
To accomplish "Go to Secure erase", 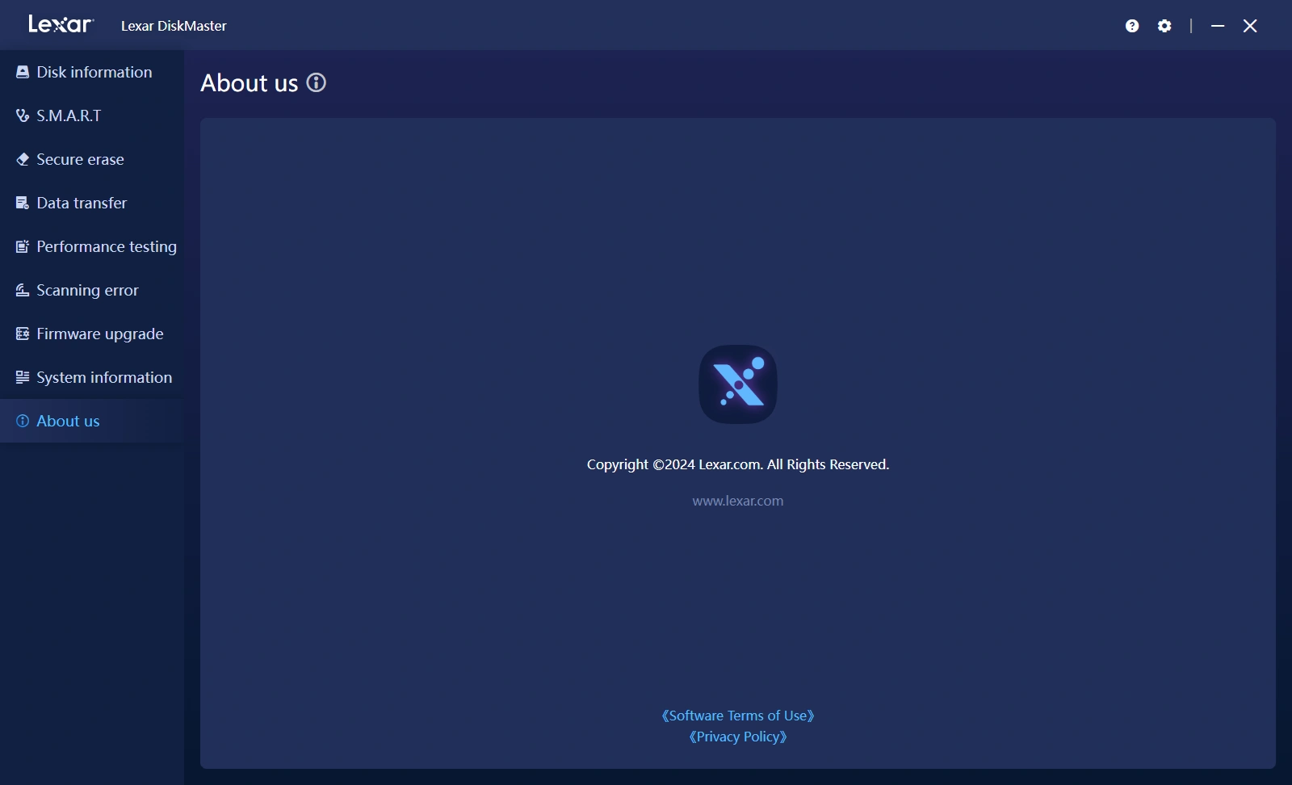I will click(x=92, y=159).
